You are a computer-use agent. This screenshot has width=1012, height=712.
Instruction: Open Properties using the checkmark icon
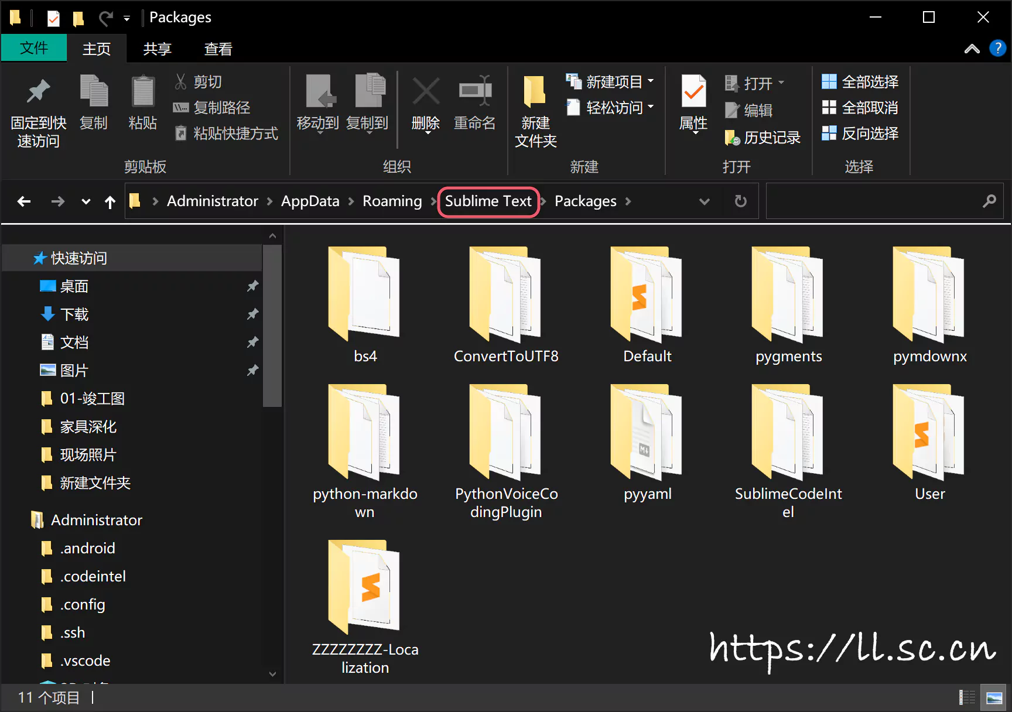(x=693, y=92)
